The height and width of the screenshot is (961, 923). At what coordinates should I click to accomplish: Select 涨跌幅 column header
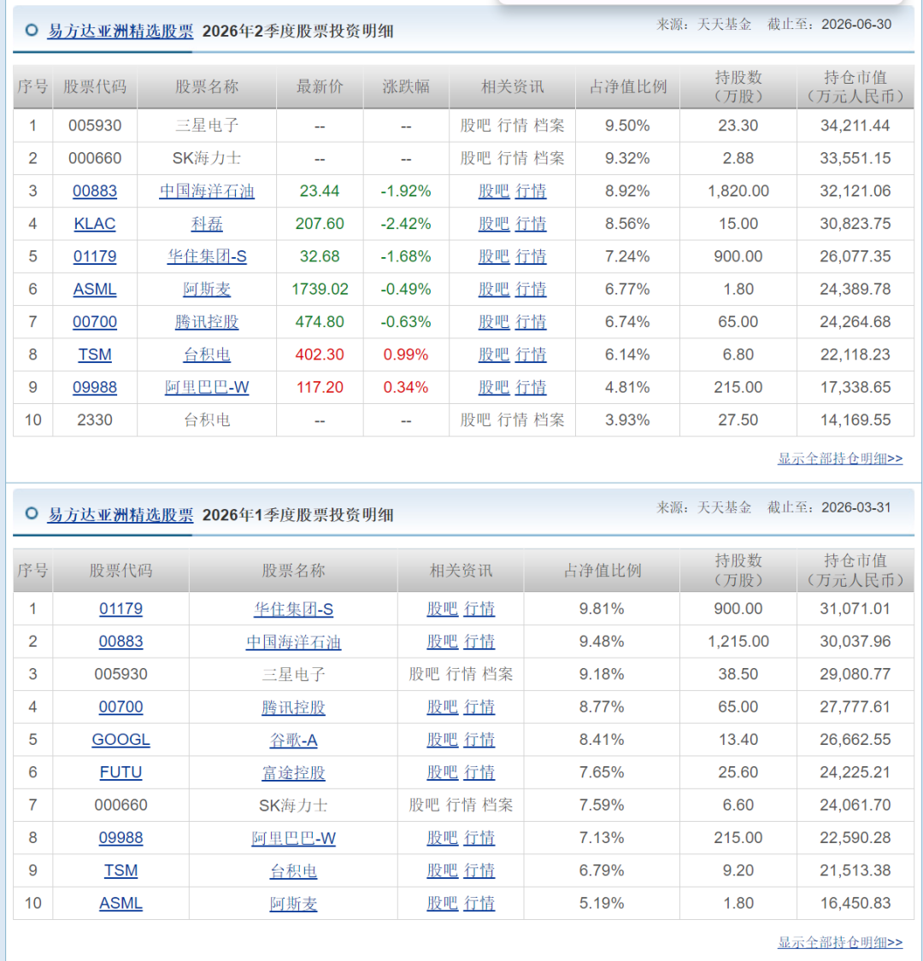[x=405, y=87]
